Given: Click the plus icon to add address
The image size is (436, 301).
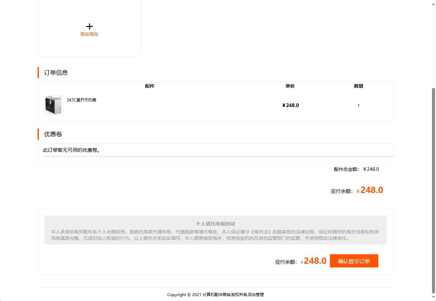Looking at the screenshot, I should pos(89,26).
